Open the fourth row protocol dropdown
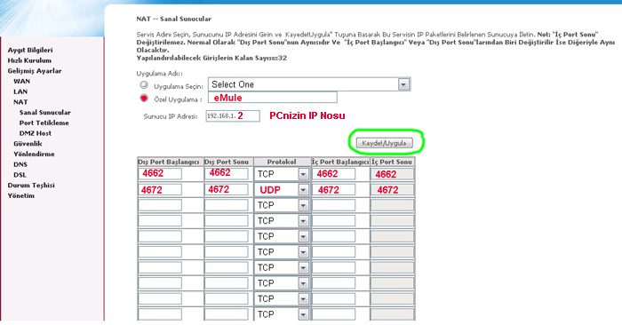Viewport: 622px width, 325px height. (282, 221)
